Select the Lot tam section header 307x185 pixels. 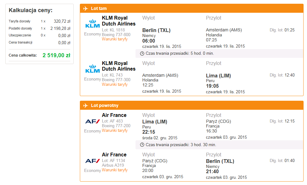pos(192,8)
